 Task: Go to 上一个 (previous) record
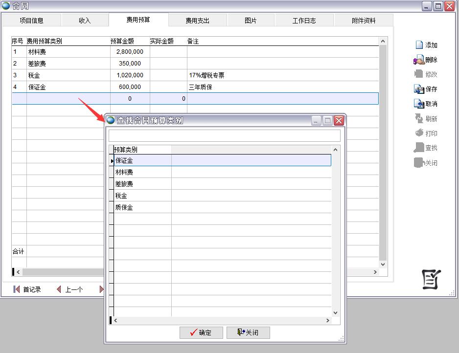tap(69, 289)
